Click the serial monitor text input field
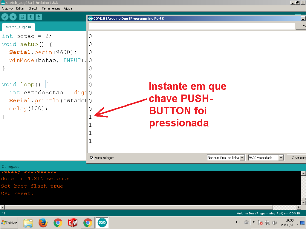 [x=192, y=26]
